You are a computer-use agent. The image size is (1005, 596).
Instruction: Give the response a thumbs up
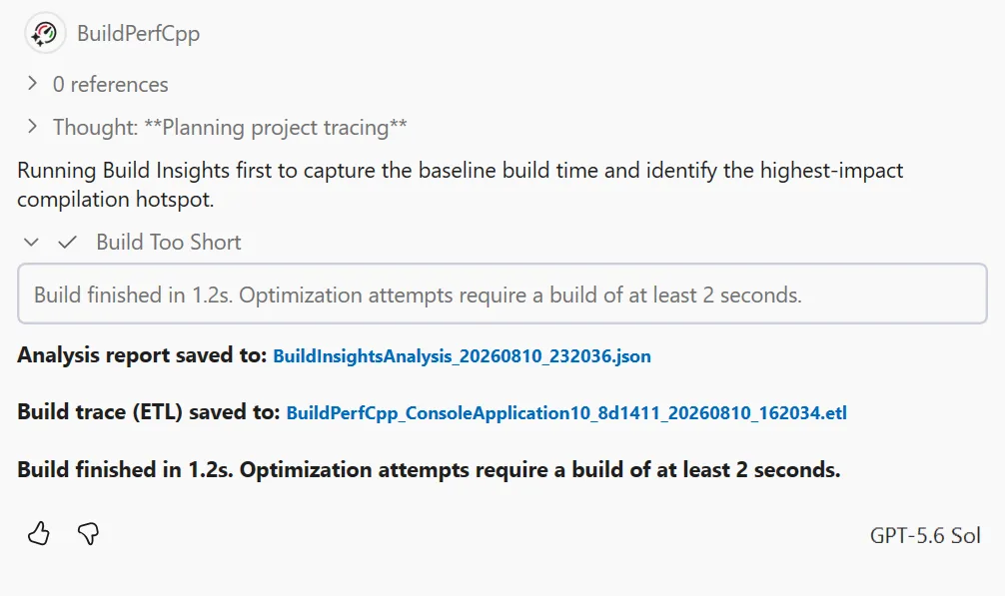(39, 533)
